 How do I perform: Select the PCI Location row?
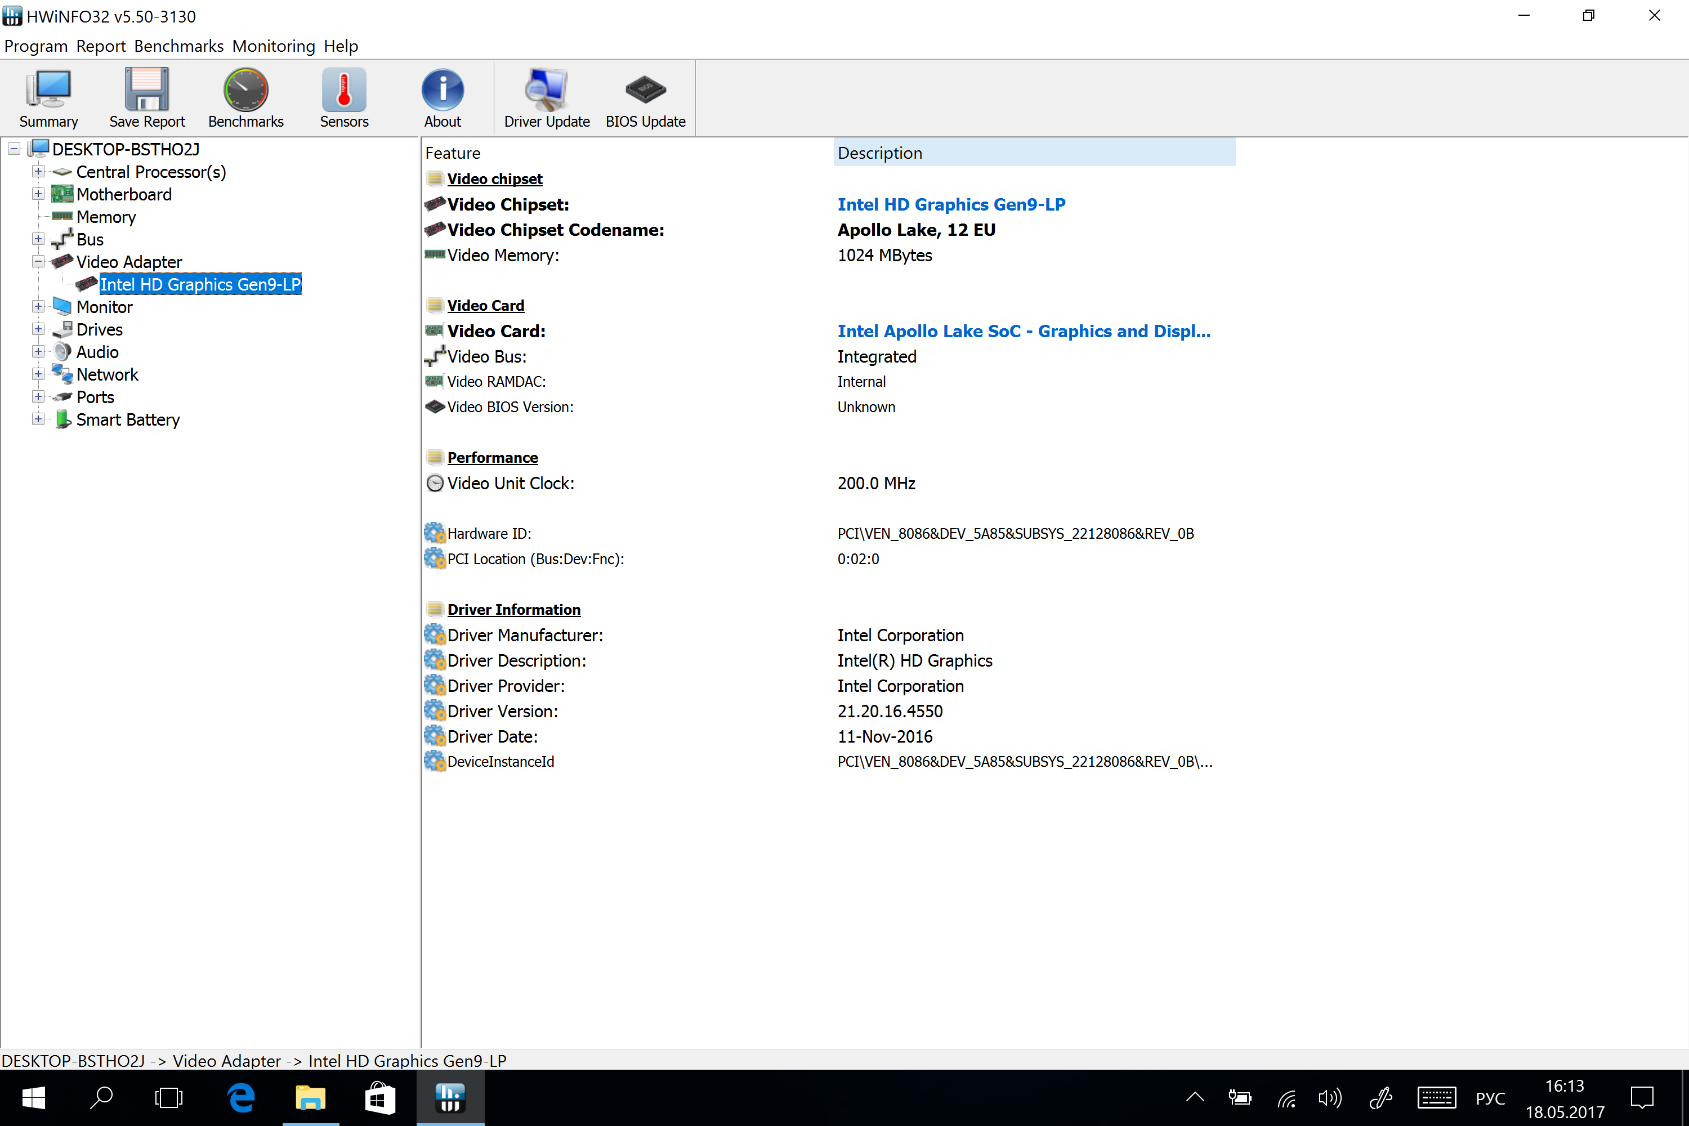(x=828, y=560)
